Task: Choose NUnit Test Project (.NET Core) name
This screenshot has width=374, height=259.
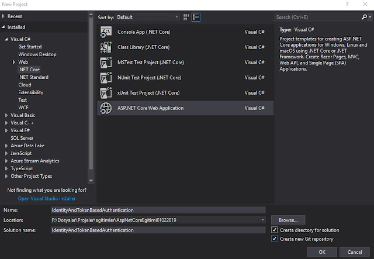Action: (x=150, y=78)
